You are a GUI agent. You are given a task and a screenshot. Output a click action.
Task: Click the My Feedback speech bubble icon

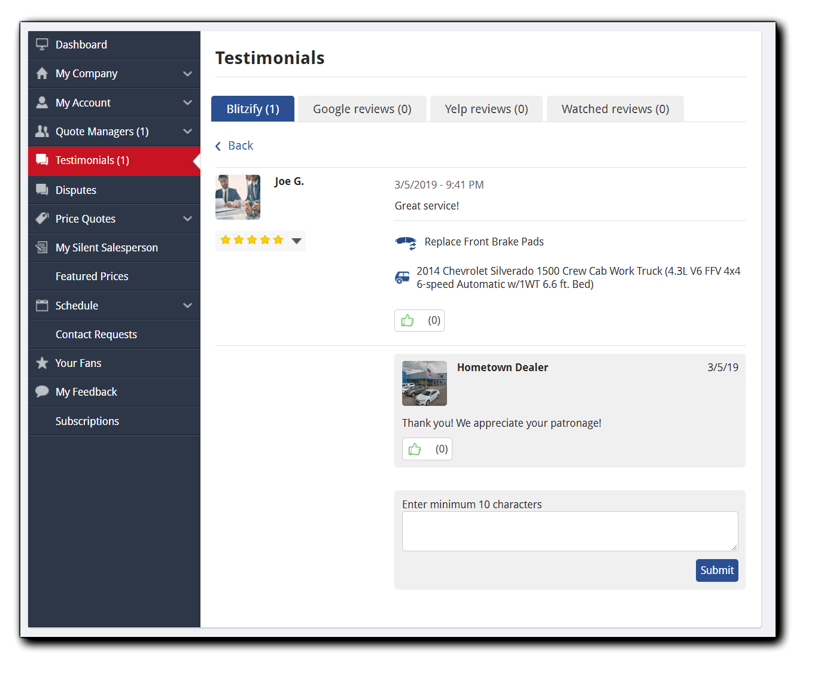coord(42,391)
